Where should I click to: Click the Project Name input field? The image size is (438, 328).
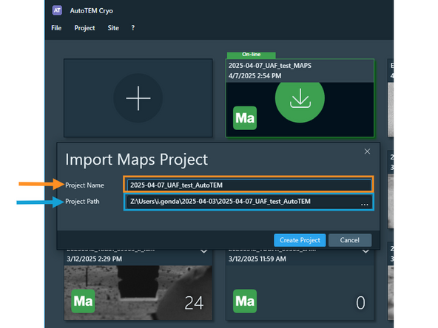(x=249, y=185)
